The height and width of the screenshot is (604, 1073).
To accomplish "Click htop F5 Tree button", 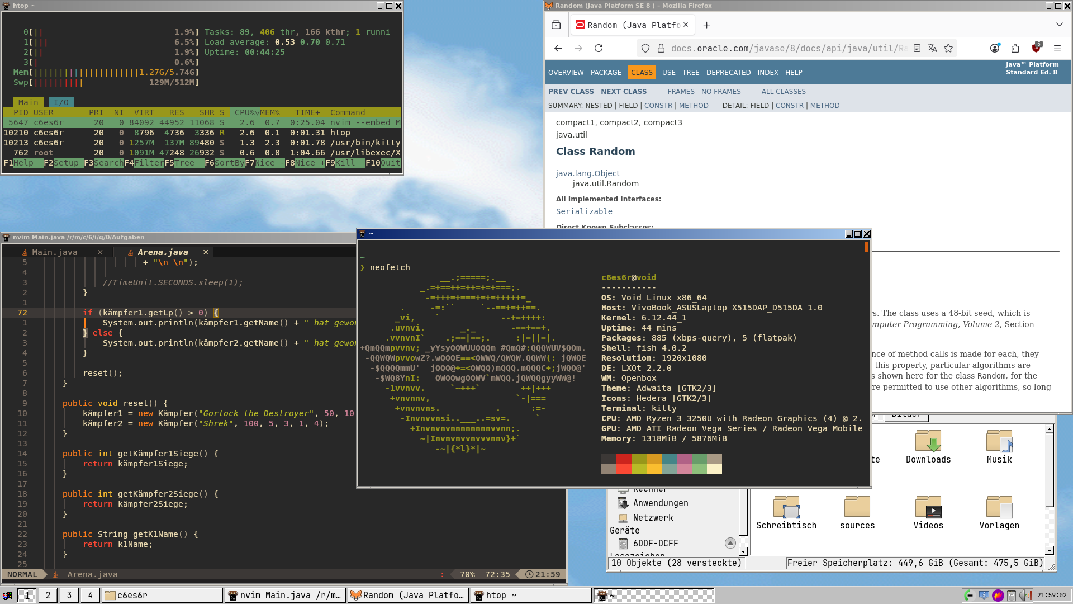I will click(184, 163).
